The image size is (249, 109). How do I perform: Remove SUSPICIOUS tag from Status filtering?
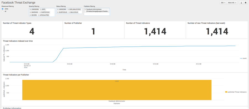pos(58,12)
